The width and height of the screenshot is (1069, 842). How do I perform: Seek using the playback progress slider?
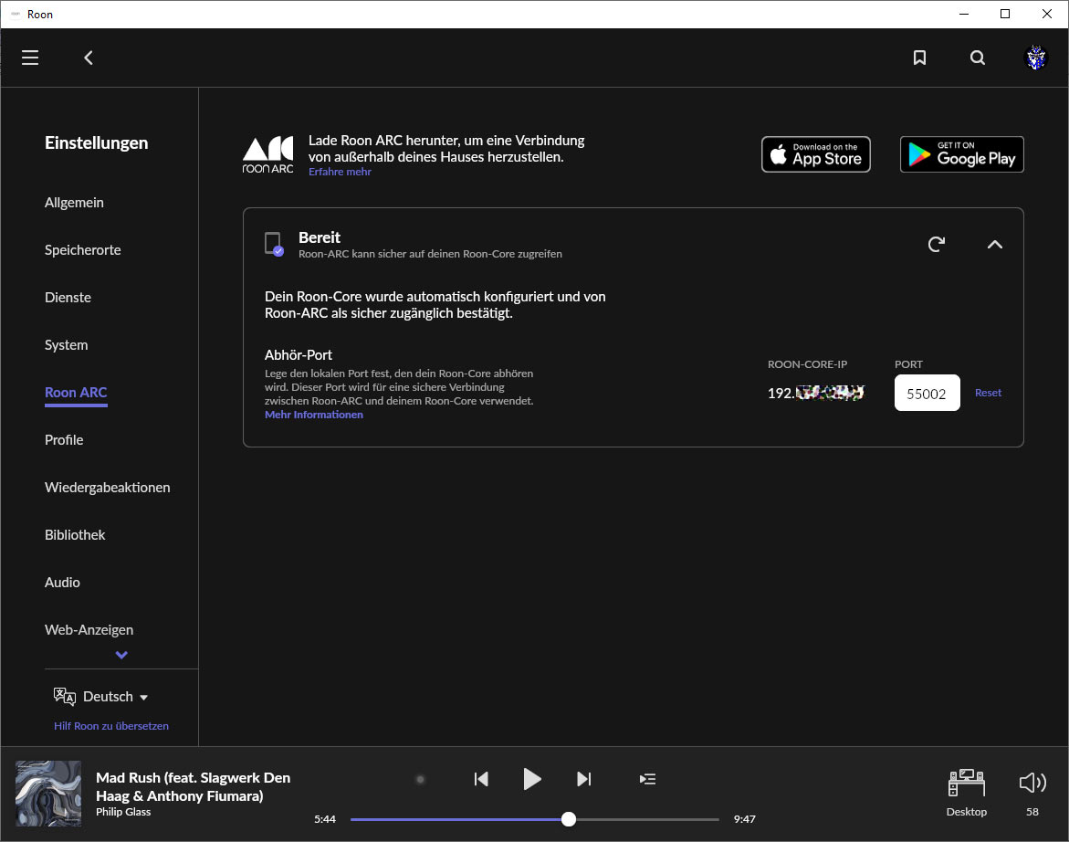pyautogui.click(x=535, y=819)
